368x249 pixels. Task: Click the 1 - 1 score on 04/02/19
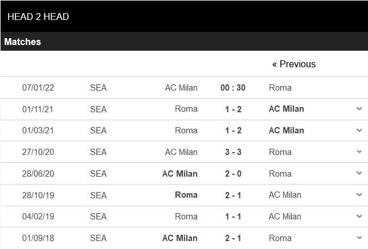232,217
